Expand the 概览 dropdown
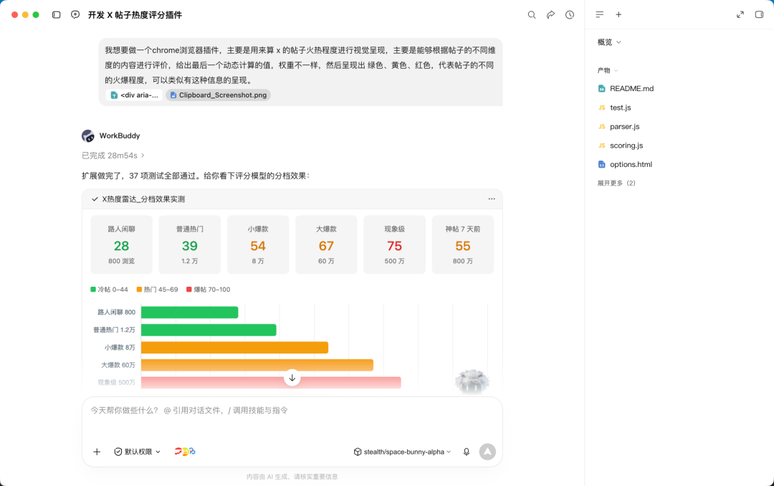This screenshot has width=774, height=486. [609, 42]
